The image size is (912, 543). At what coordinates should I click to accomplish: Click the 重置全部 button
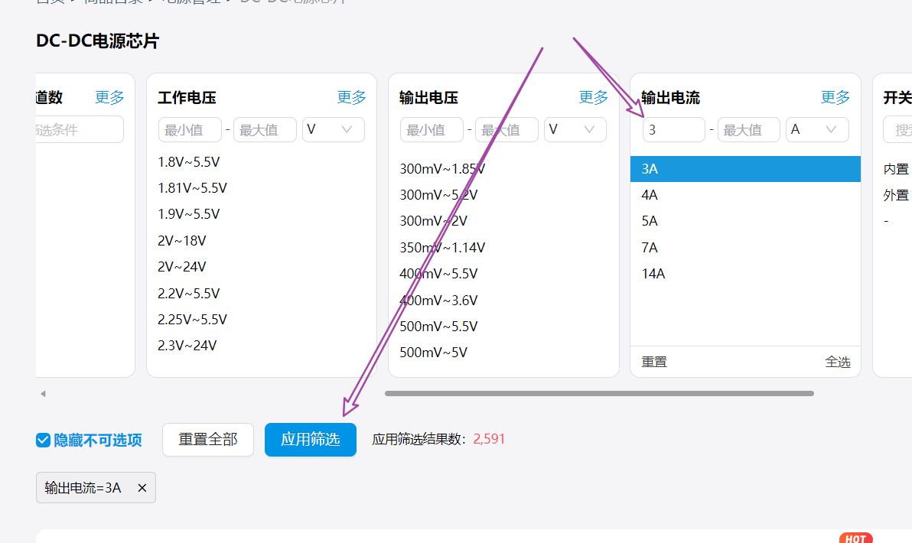(x=207, y=440)
